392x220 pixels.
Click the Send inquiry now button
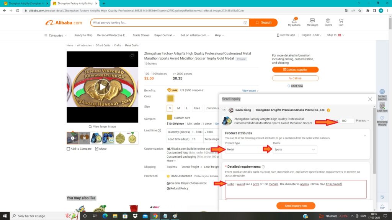click(296, 206)
